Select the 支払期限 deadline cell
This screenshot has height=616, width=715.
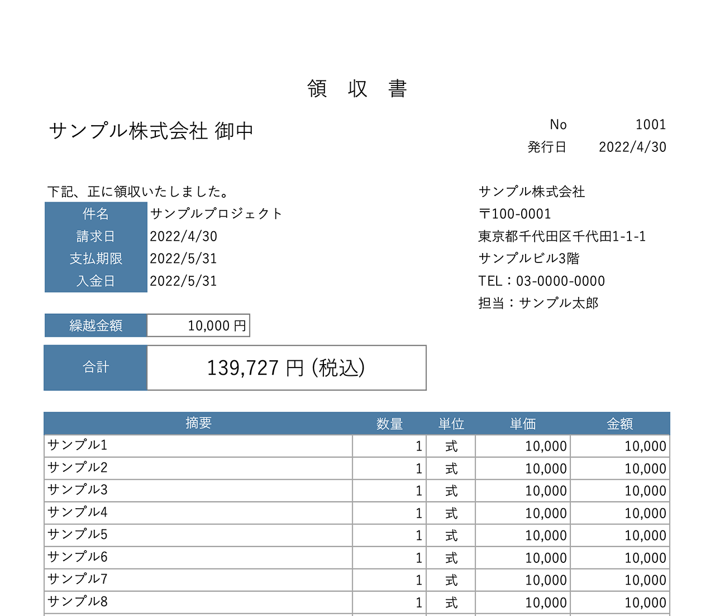tap(96, 259)
